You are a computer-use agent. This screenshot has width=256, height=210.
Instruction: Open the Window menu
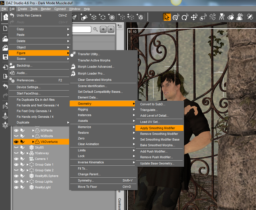75,9
